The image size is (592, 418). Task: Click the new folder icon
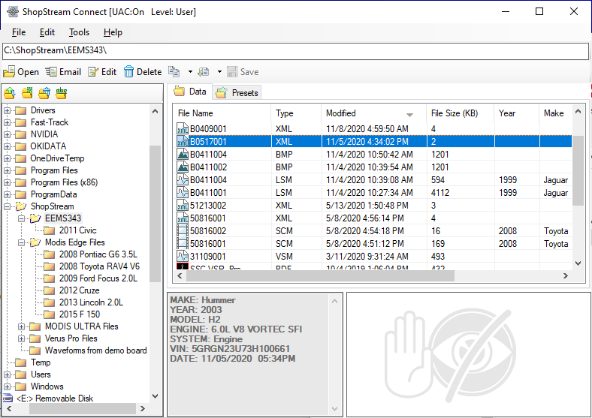pos(27,93)
